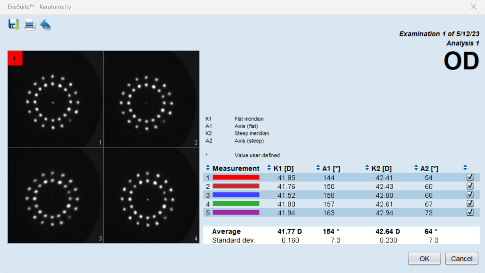Click the blue back arrow icon
Image resolution: width=485 pixels, height=273 pixels.
tap(46, 25)
